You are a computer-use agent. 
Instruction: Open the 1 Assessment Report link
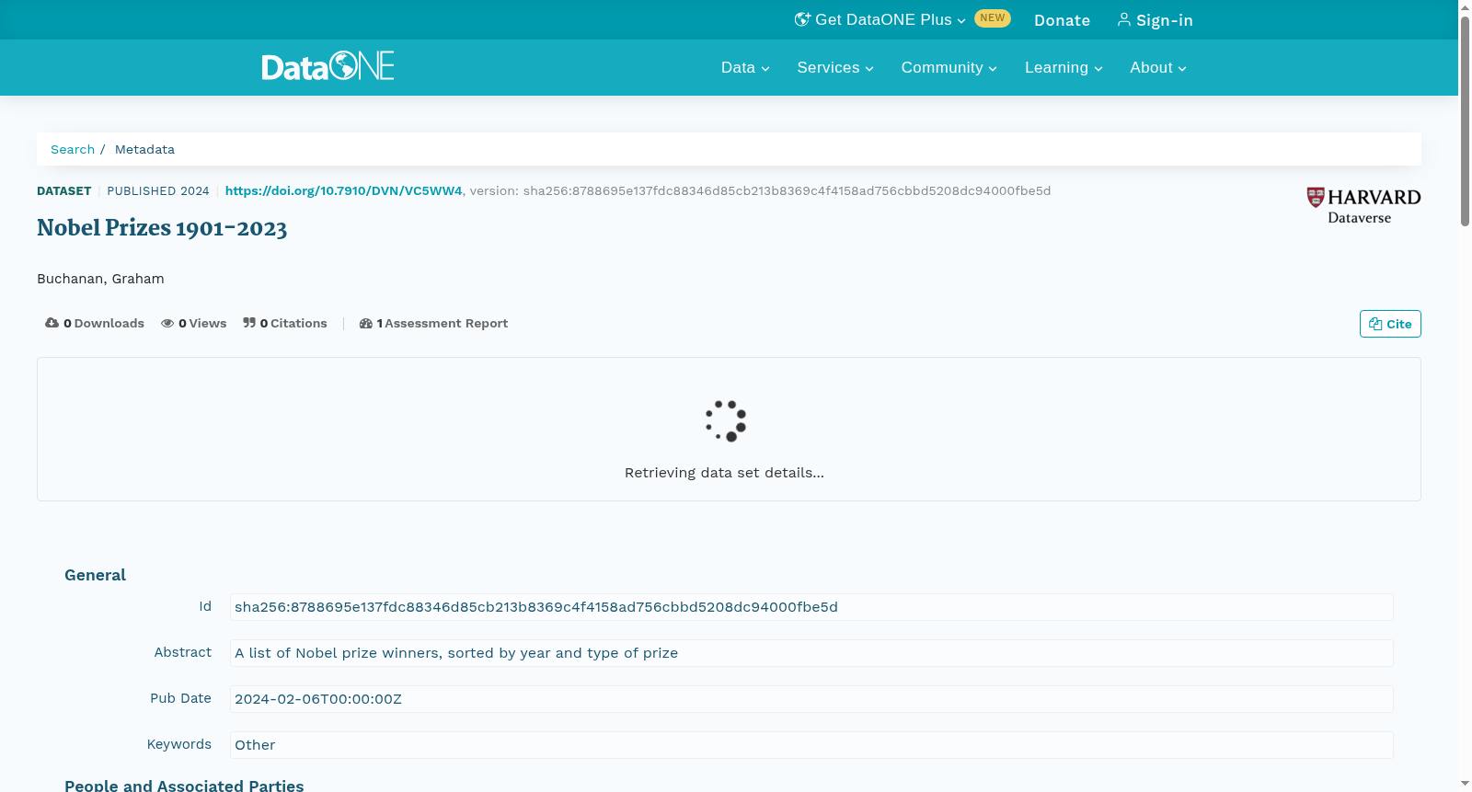click(433, 323)
